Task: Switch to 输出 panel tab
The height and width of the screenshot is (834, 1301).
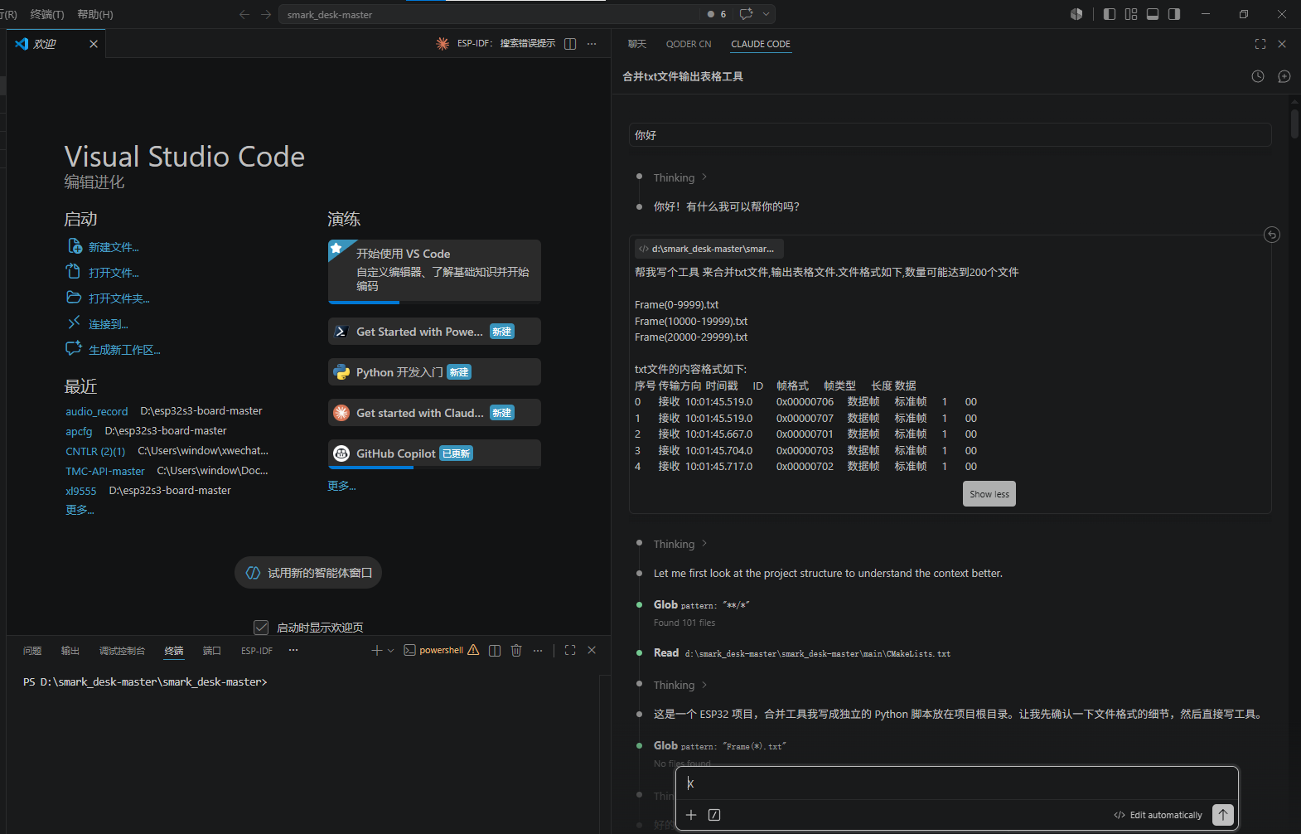Action: (x=70, y=651)
